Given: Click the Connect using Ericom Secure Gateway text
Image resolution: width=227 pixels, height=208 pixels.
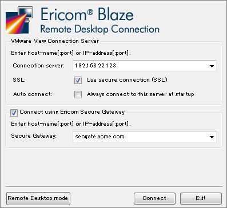Looking at the screenshot, I should 72,112.
